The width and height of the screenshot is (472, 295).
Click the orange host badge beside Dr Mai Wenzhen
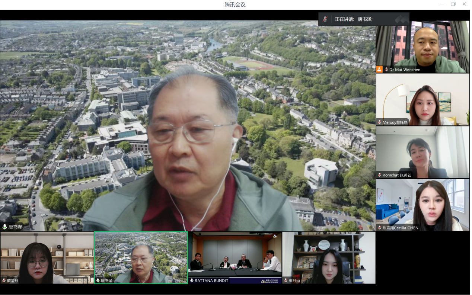click(x=379, y=69)
